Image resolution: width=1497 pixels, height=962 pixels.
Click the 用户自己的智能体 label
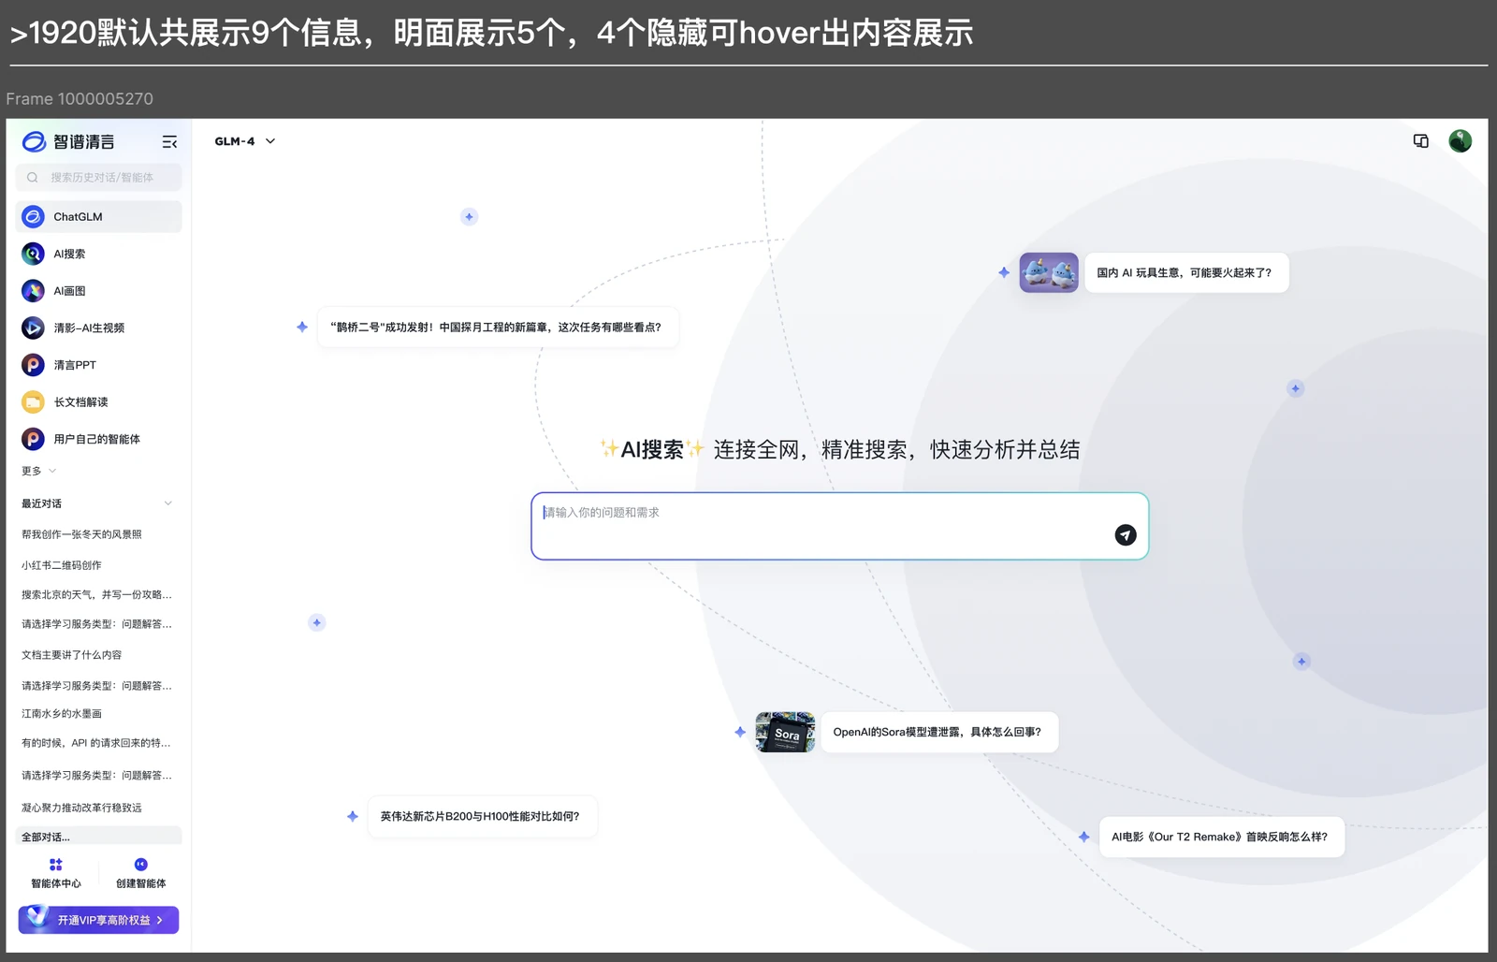click(96, 439)
